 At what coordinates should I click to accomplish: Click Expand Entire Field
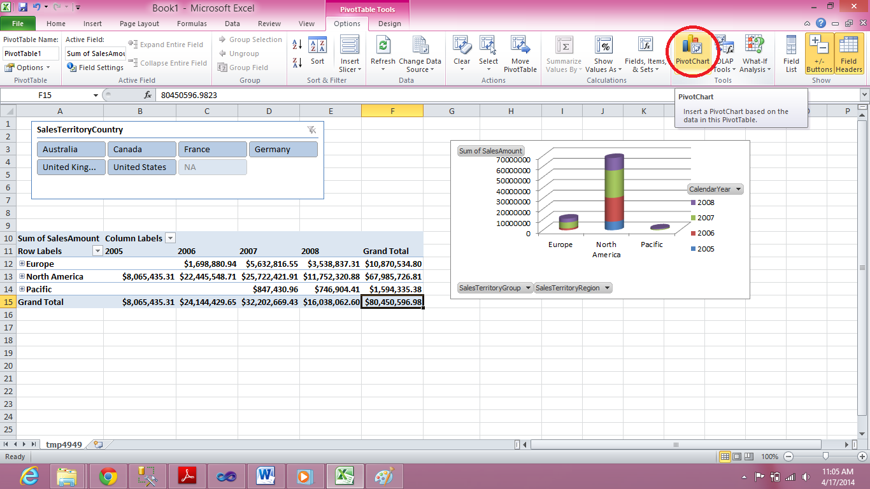(166, 45)
